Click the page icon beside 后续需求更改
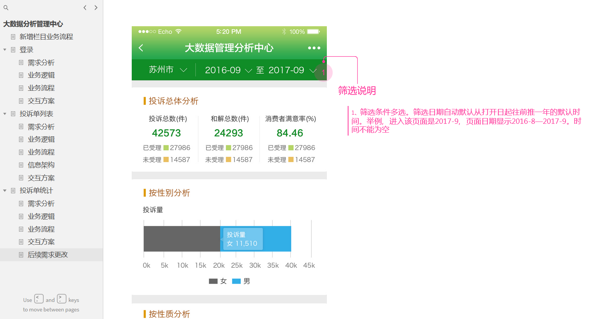 coord(21,255)
